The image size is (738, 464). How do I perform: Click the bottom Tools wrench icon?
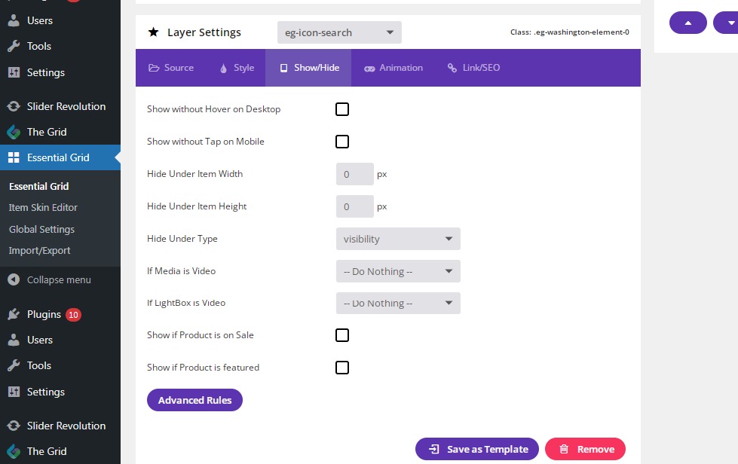(14, 365)
